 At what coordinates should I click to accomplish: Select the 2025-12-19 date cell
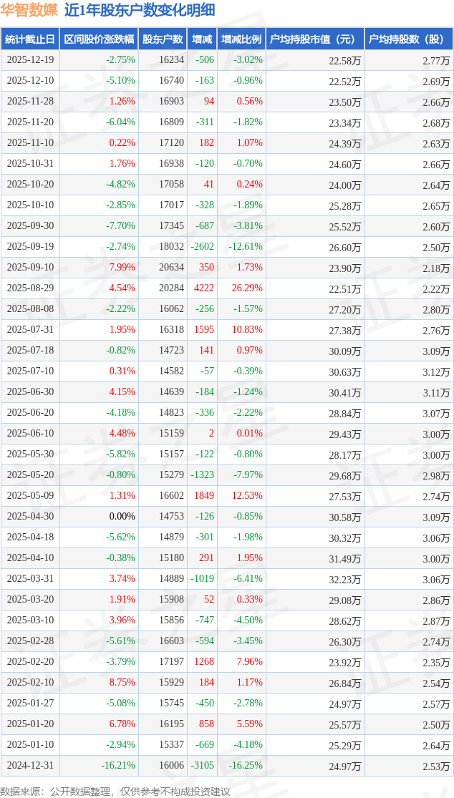(x=30, y=60)
